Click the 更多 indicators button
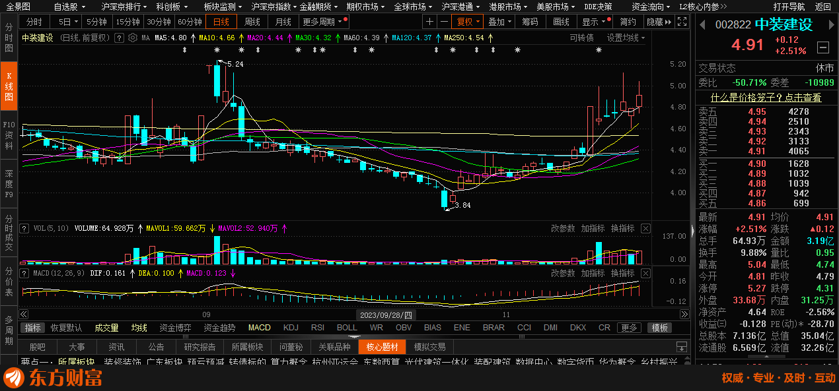This screenshot has height=391, width=839. pyautogui.click(x=629, y=328)
